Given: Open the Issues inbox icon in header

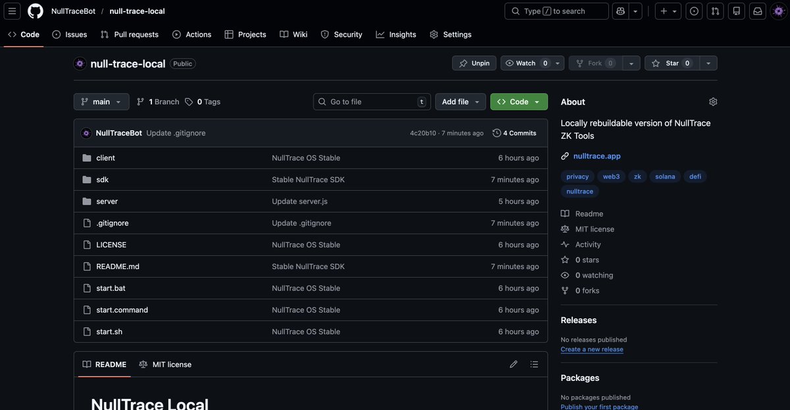Looking at the screenshot, I should point(694,11).
